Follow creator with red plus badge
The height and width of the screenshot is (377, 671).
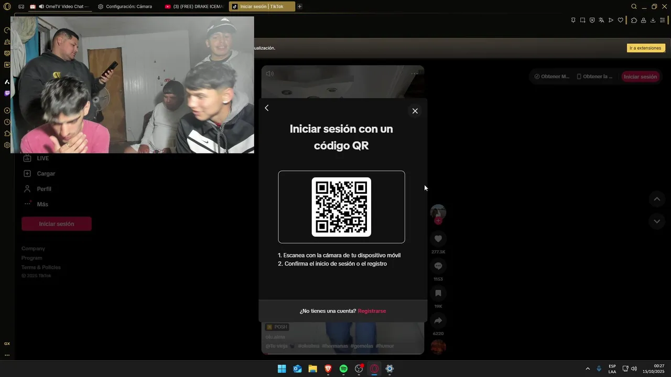click(438, 221)
